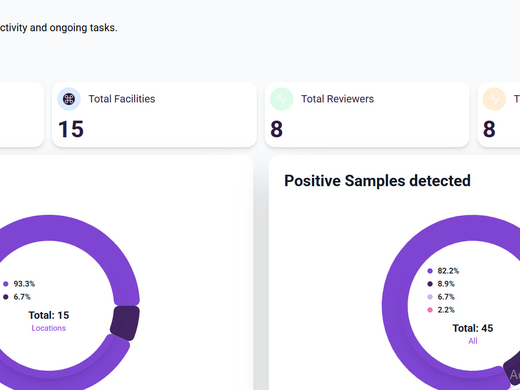This screenshot has width=520, height=390.
Task: Open the Total Facilities card
Action: (x=154, y=114)
